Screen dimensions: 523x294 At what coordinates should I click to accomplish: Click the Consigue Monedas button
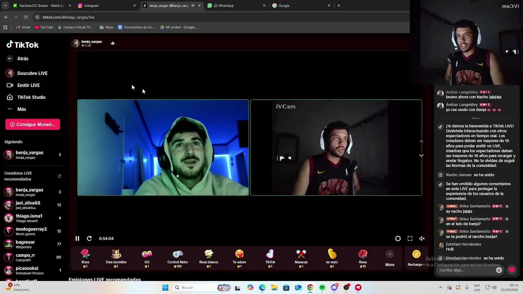(33, 125)
